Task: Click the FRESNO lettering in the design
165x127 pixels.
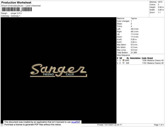Action: pyautogui.click(x=48, y=74)
